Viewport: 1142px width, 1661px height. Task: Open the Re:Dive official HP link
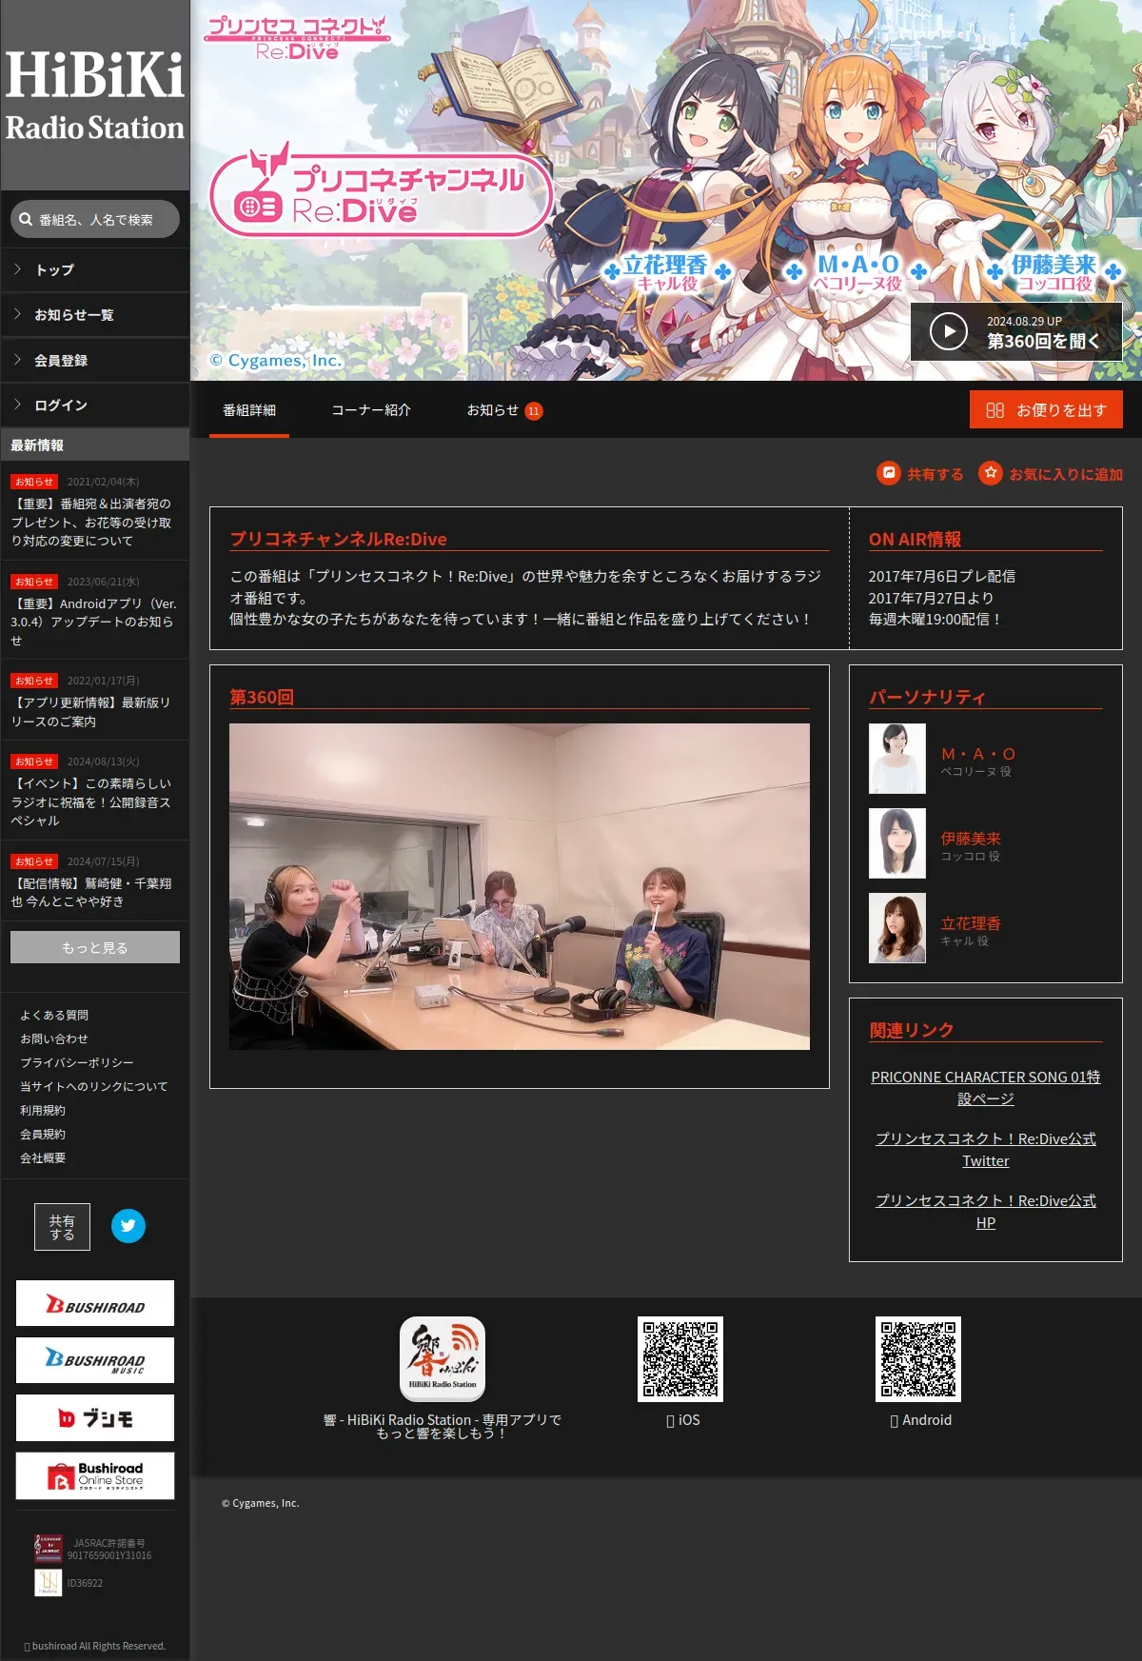click(986, 1212)
